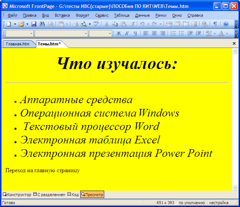This screenshot has height=207, width=240.
Task: Open the New page dropdown arrow
Action: (15, 24)
